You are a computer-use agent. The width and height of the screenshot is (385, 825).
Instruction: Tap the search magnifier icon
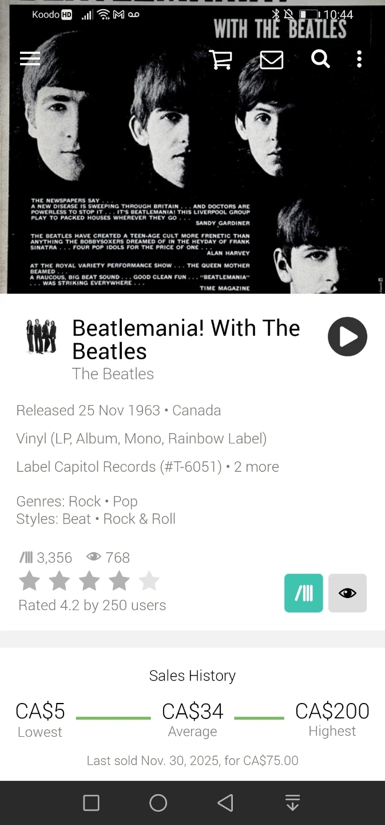(320, 59)
